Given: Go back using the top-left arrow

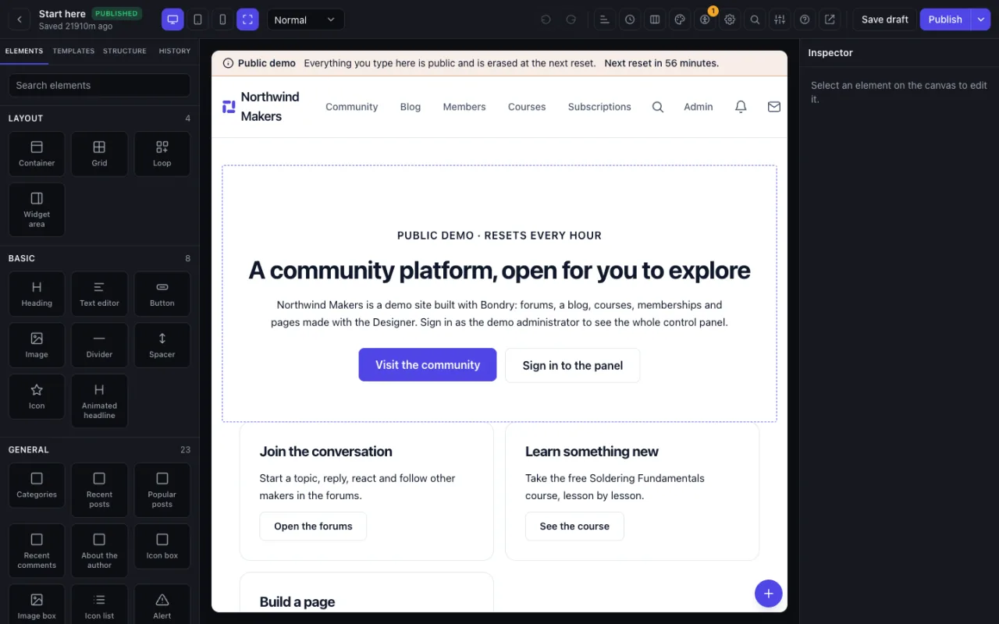Looking at the screenshot, I should coord(19,19).
